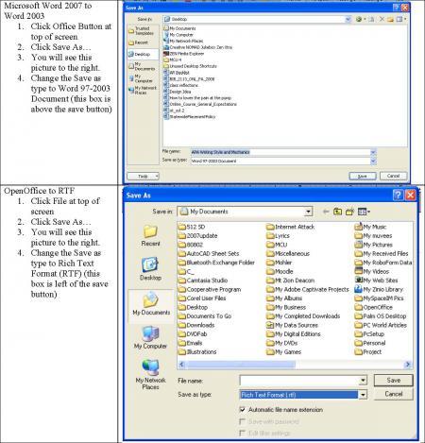
Task: Select the My Data Sources folder
Action: [292, 325]
